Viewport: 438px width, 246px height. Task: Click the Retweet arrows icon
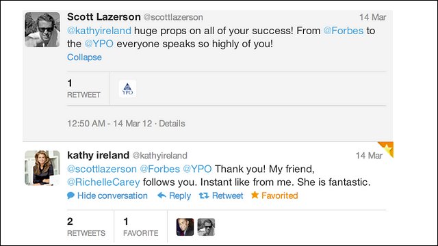204,196
